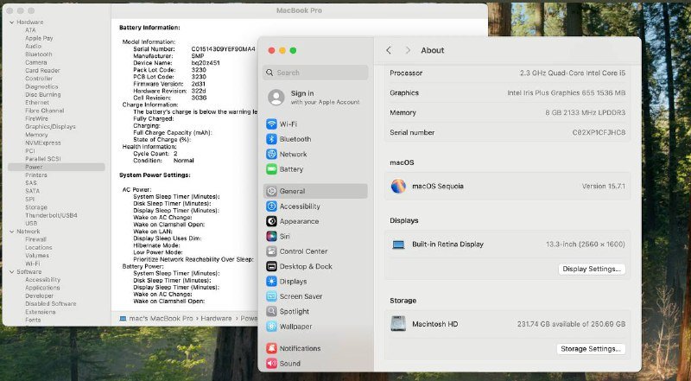This screenshot has height=381, width=691.
Task: Open the Bluetooth settings icon
Action: 271,139
